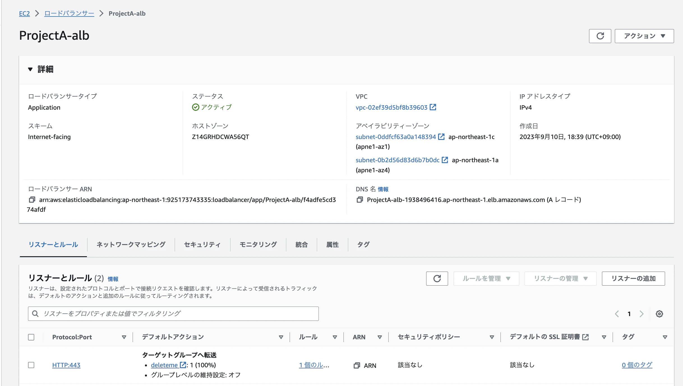683x386 pixels.
Task: Click external link icon beside subnet-0ddfcf63a0a148394
Action: tap(441, 137)
